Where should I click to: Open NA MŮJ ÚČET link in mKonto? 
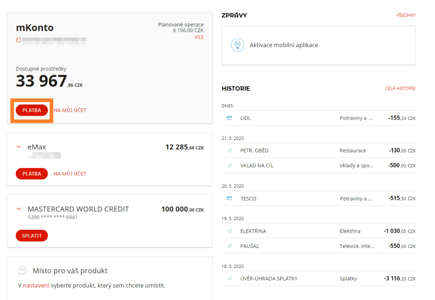coord(70,110)
